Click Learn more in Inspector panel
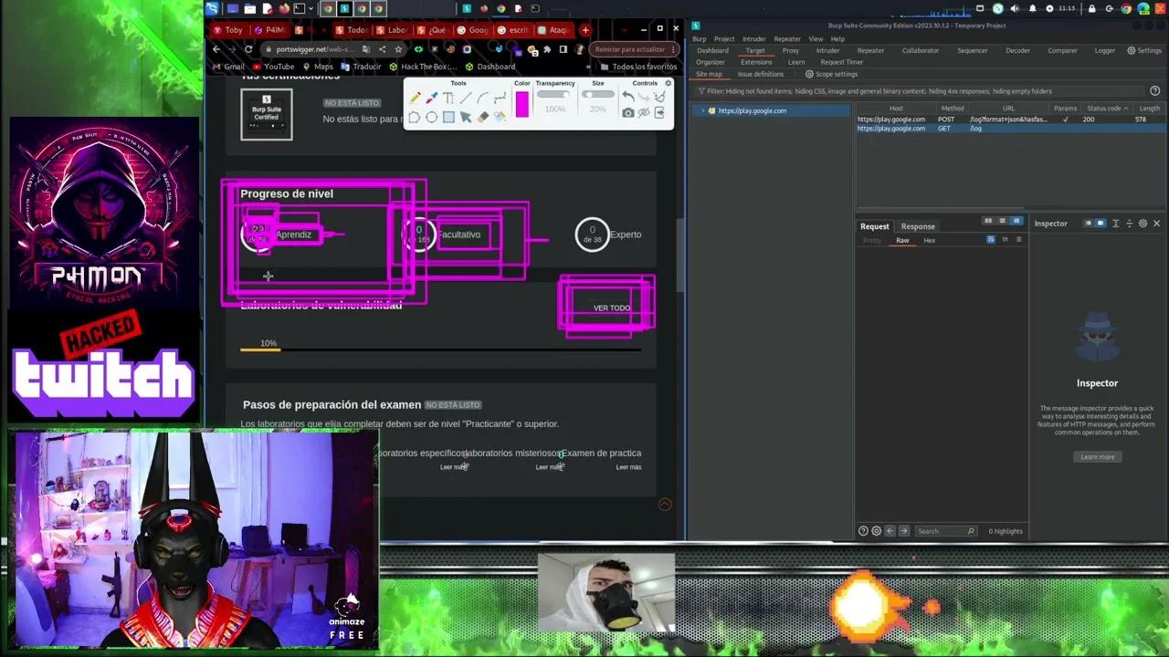 1097,457
